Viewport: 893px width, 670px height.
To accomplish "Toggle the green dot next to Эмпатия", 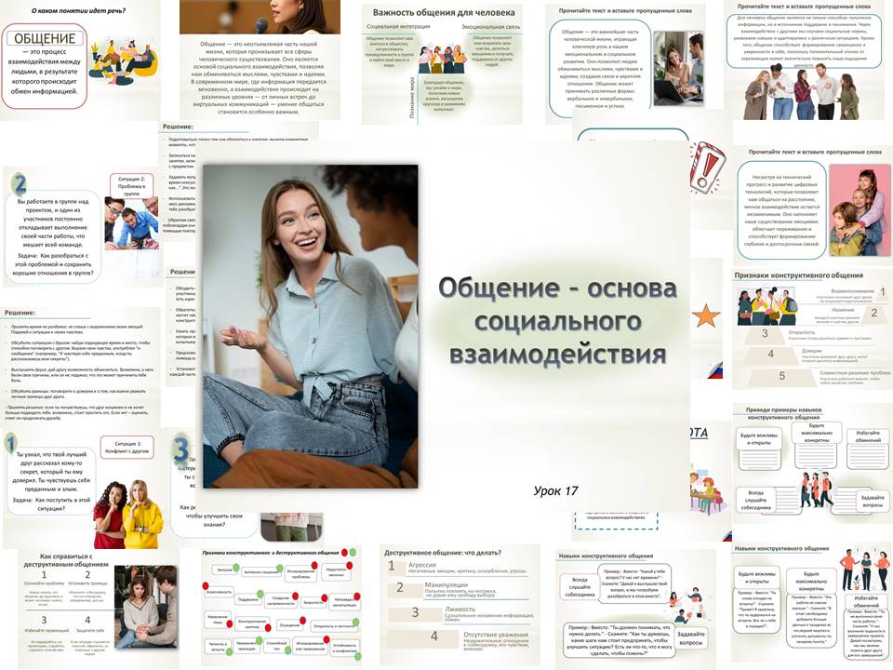I will pos(235,568).
